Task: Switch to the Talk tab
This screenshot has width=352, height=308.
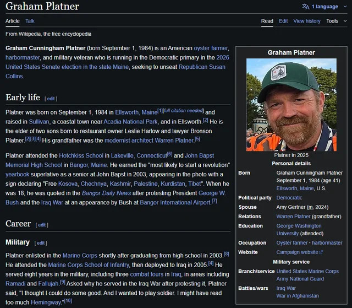Action: coord(30,21)
